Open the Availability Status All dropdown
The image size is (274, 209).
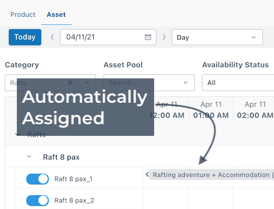click(x=238, y=82)
